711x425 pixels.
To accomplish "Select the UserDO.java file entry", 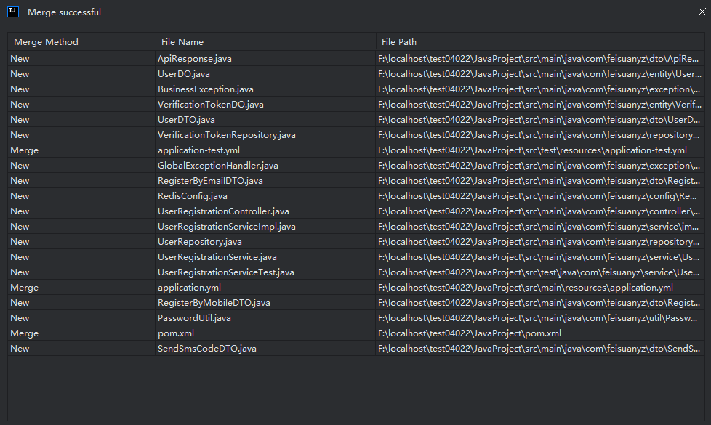I will point(184,73).
